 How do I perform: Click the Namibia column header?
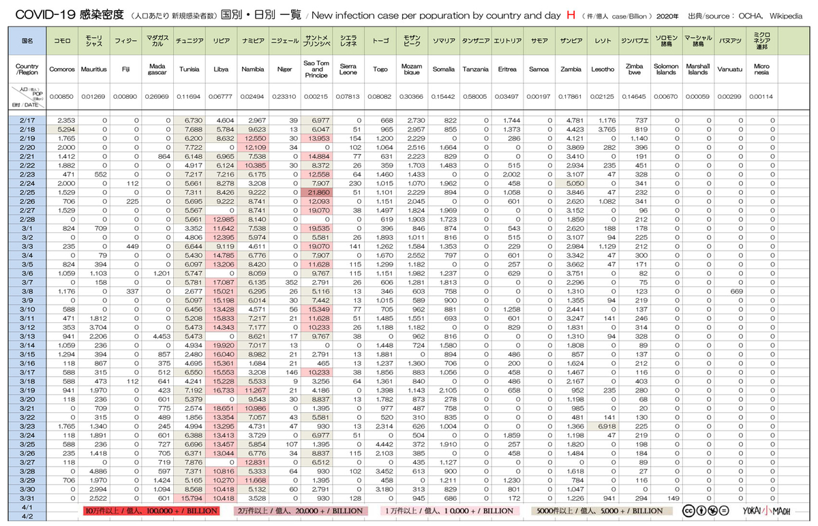(x=252, y=69)
